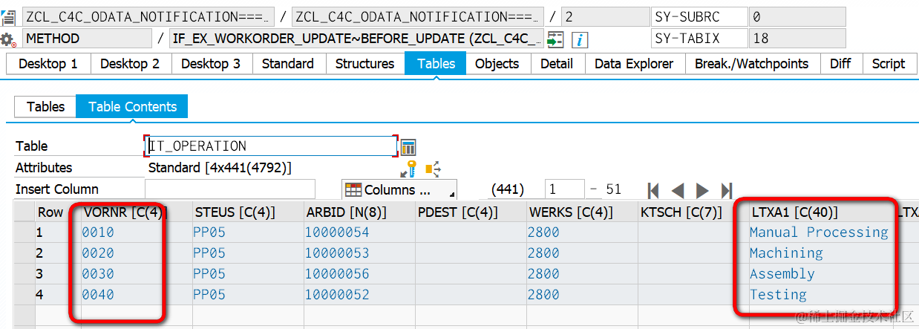The width and height of the screenshot is (919, 329).
Task: Open the Diff tab
Action: [x=840, y=64]
